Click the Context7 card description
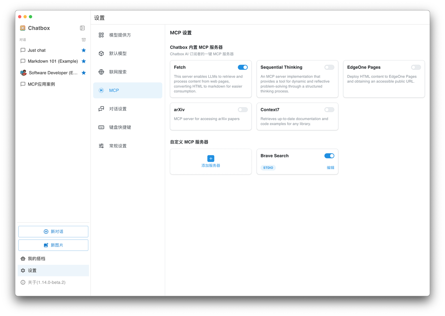445x316 pixels. click(294, 121)
